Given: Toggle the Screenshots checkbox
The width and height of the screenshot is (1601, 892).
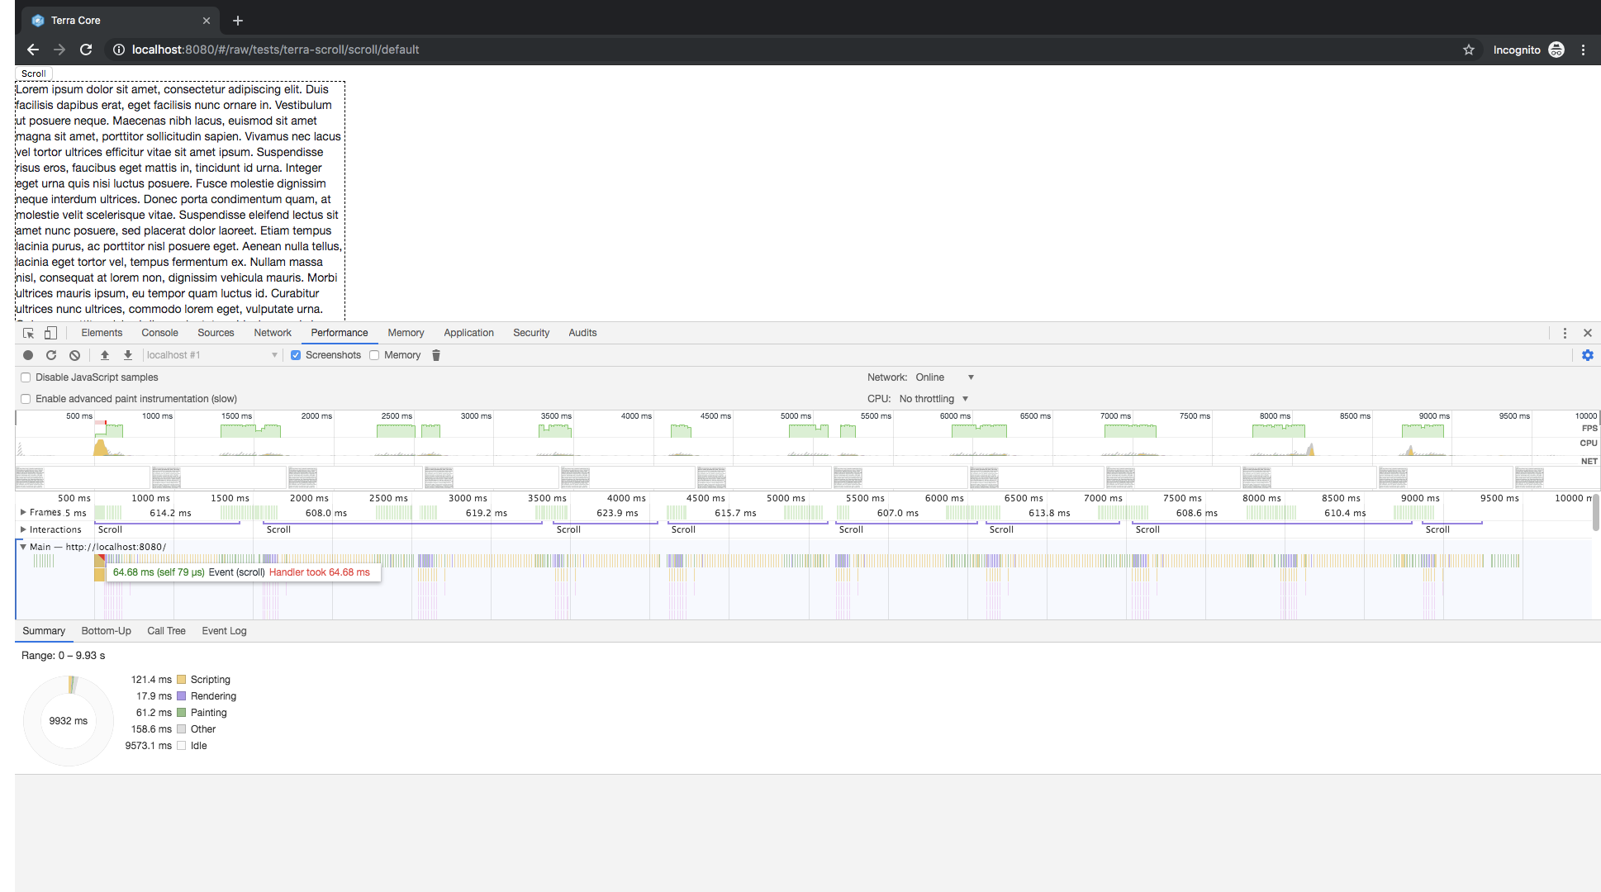Looking at the screenshot, I should point(296,355).
